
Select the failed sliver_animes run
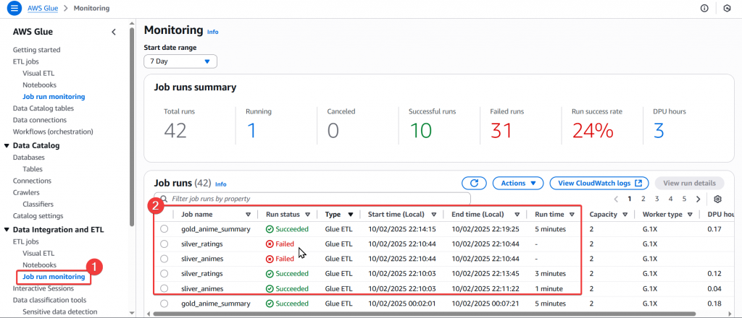coord(164,259)
